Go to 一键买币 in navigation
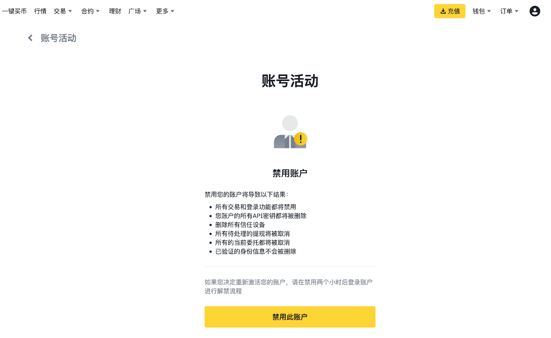Screen dimensions: 551x338 coord(14,11)
